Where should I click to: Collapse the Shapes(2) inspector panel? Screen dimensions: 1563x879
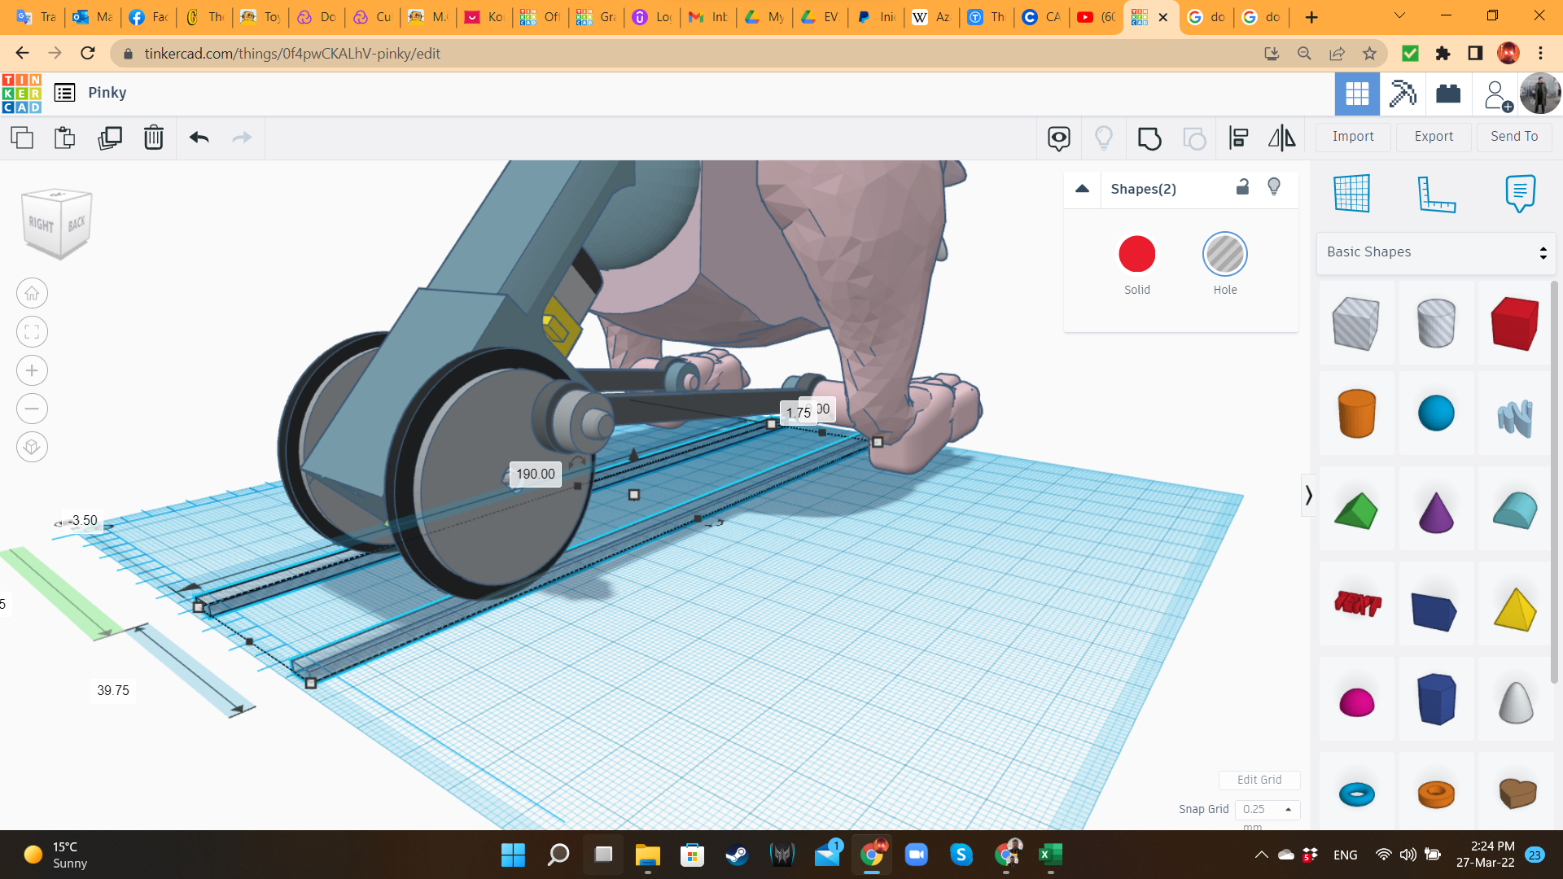[x=1082, y=189]
